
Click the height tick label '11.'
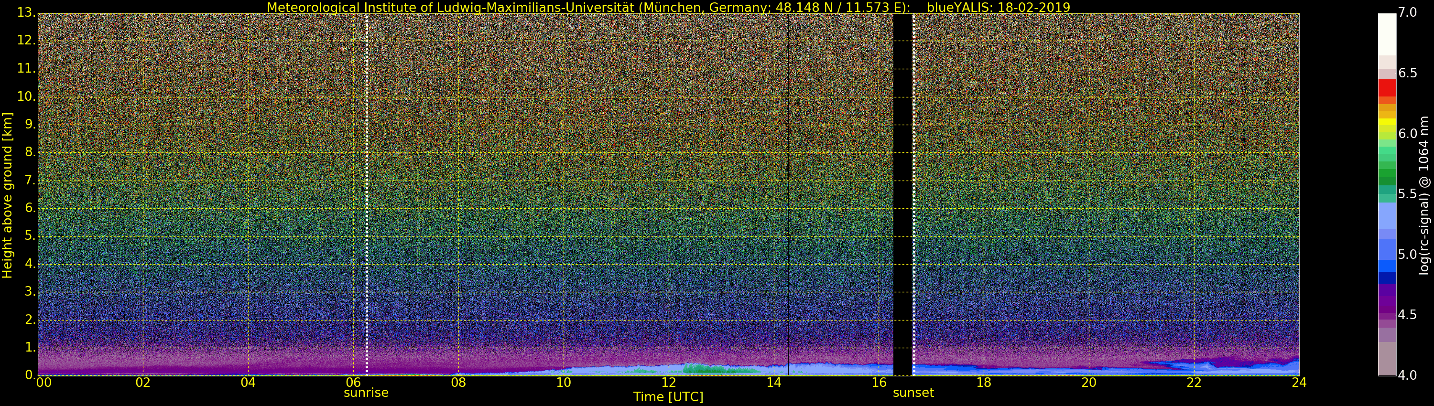pyautogui.click(x=27, y=68)
